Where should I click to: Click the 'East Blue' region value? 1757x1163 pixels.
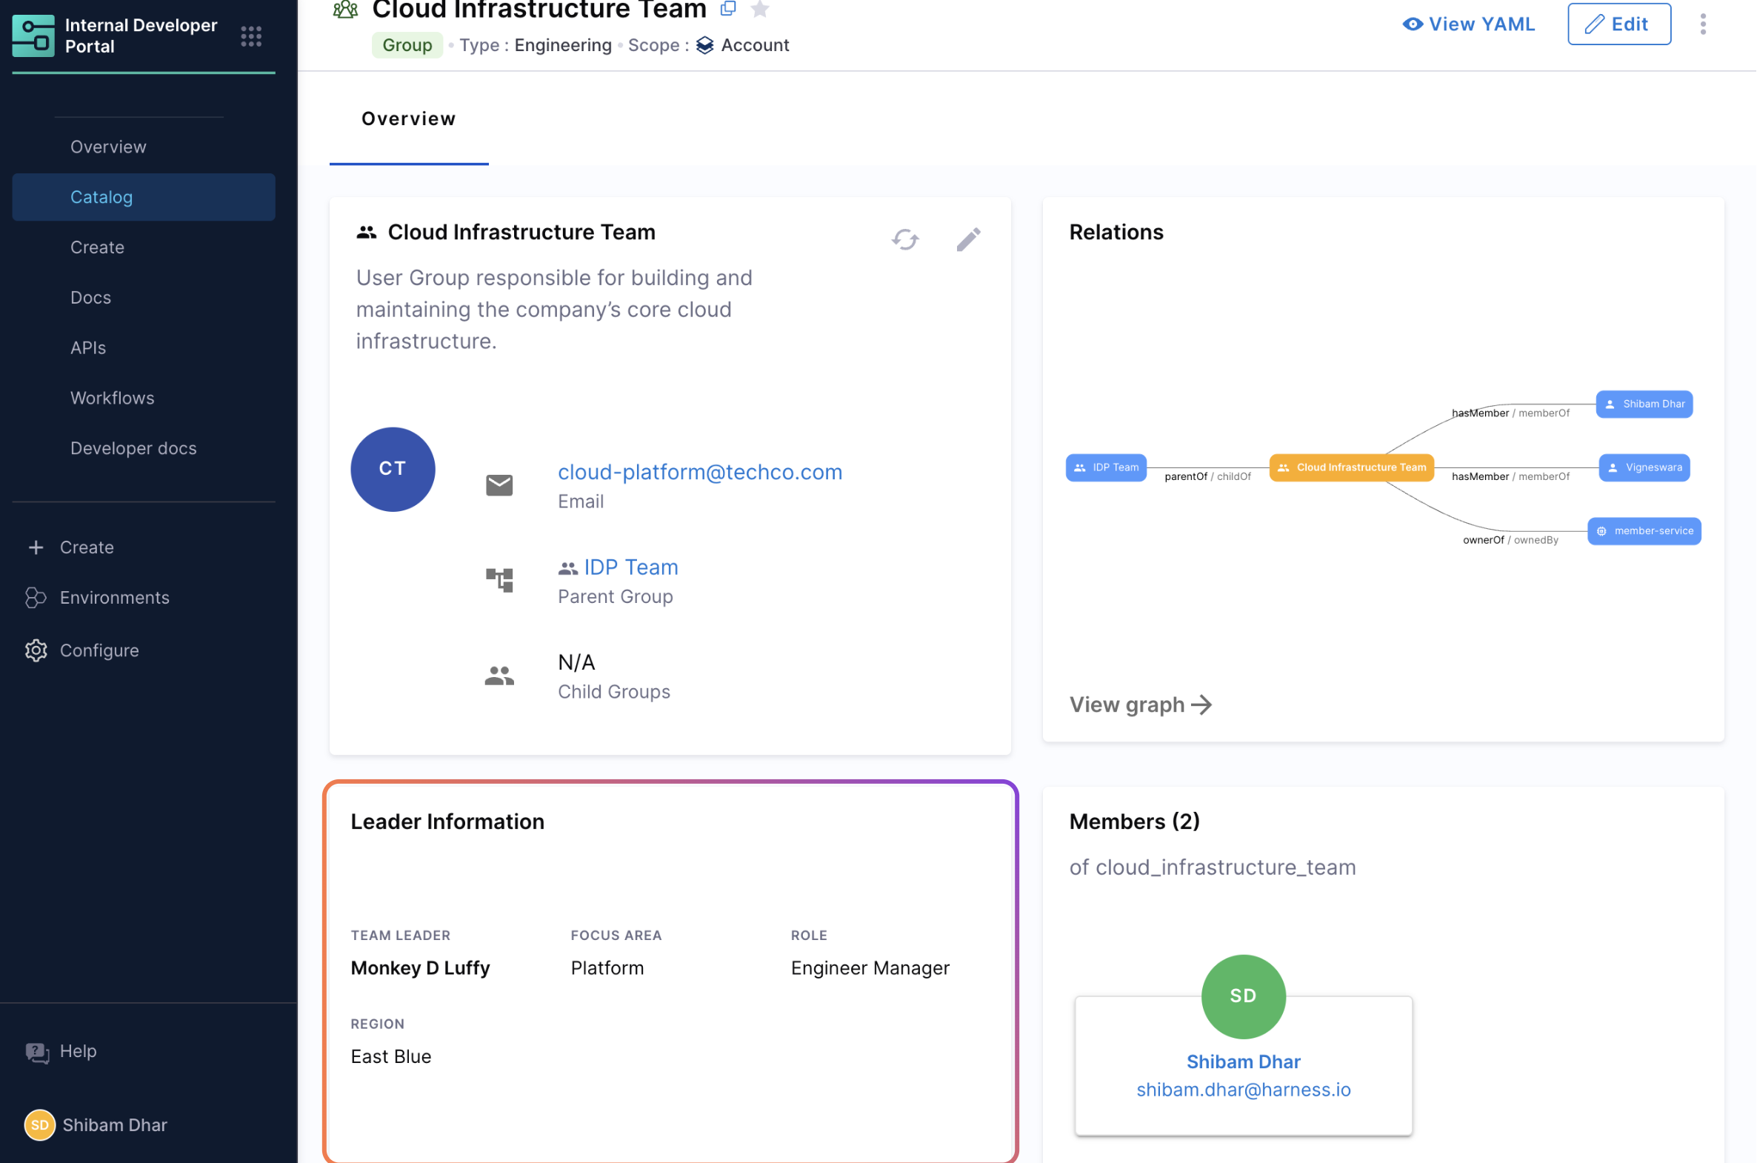coord(391,1056)
